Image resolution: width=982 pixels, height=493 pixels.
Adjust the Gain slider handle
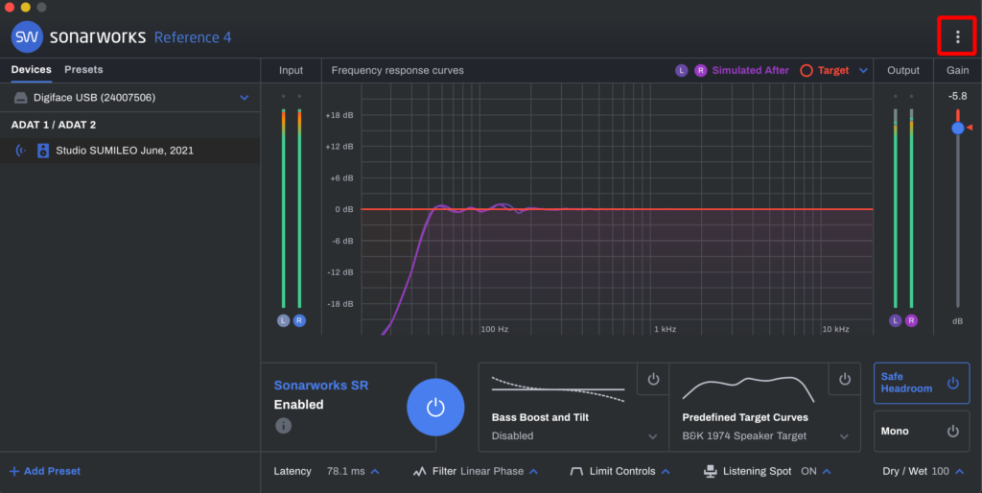click(958, 128)
